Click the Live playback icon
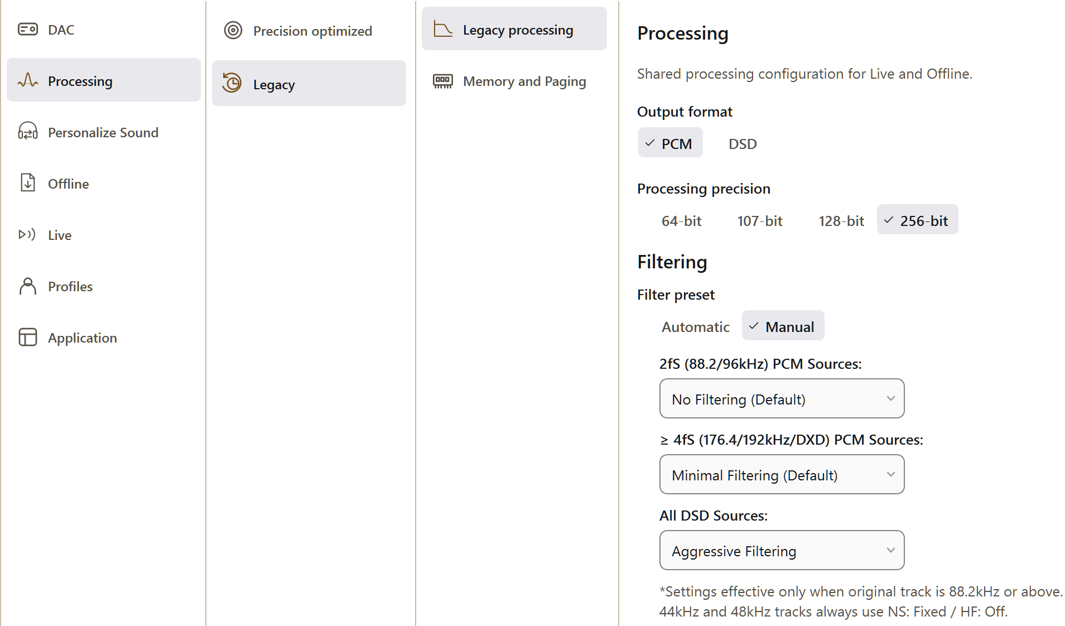Image resolution: width=1065 pixels, height=626 pixels. click(27, 234)
